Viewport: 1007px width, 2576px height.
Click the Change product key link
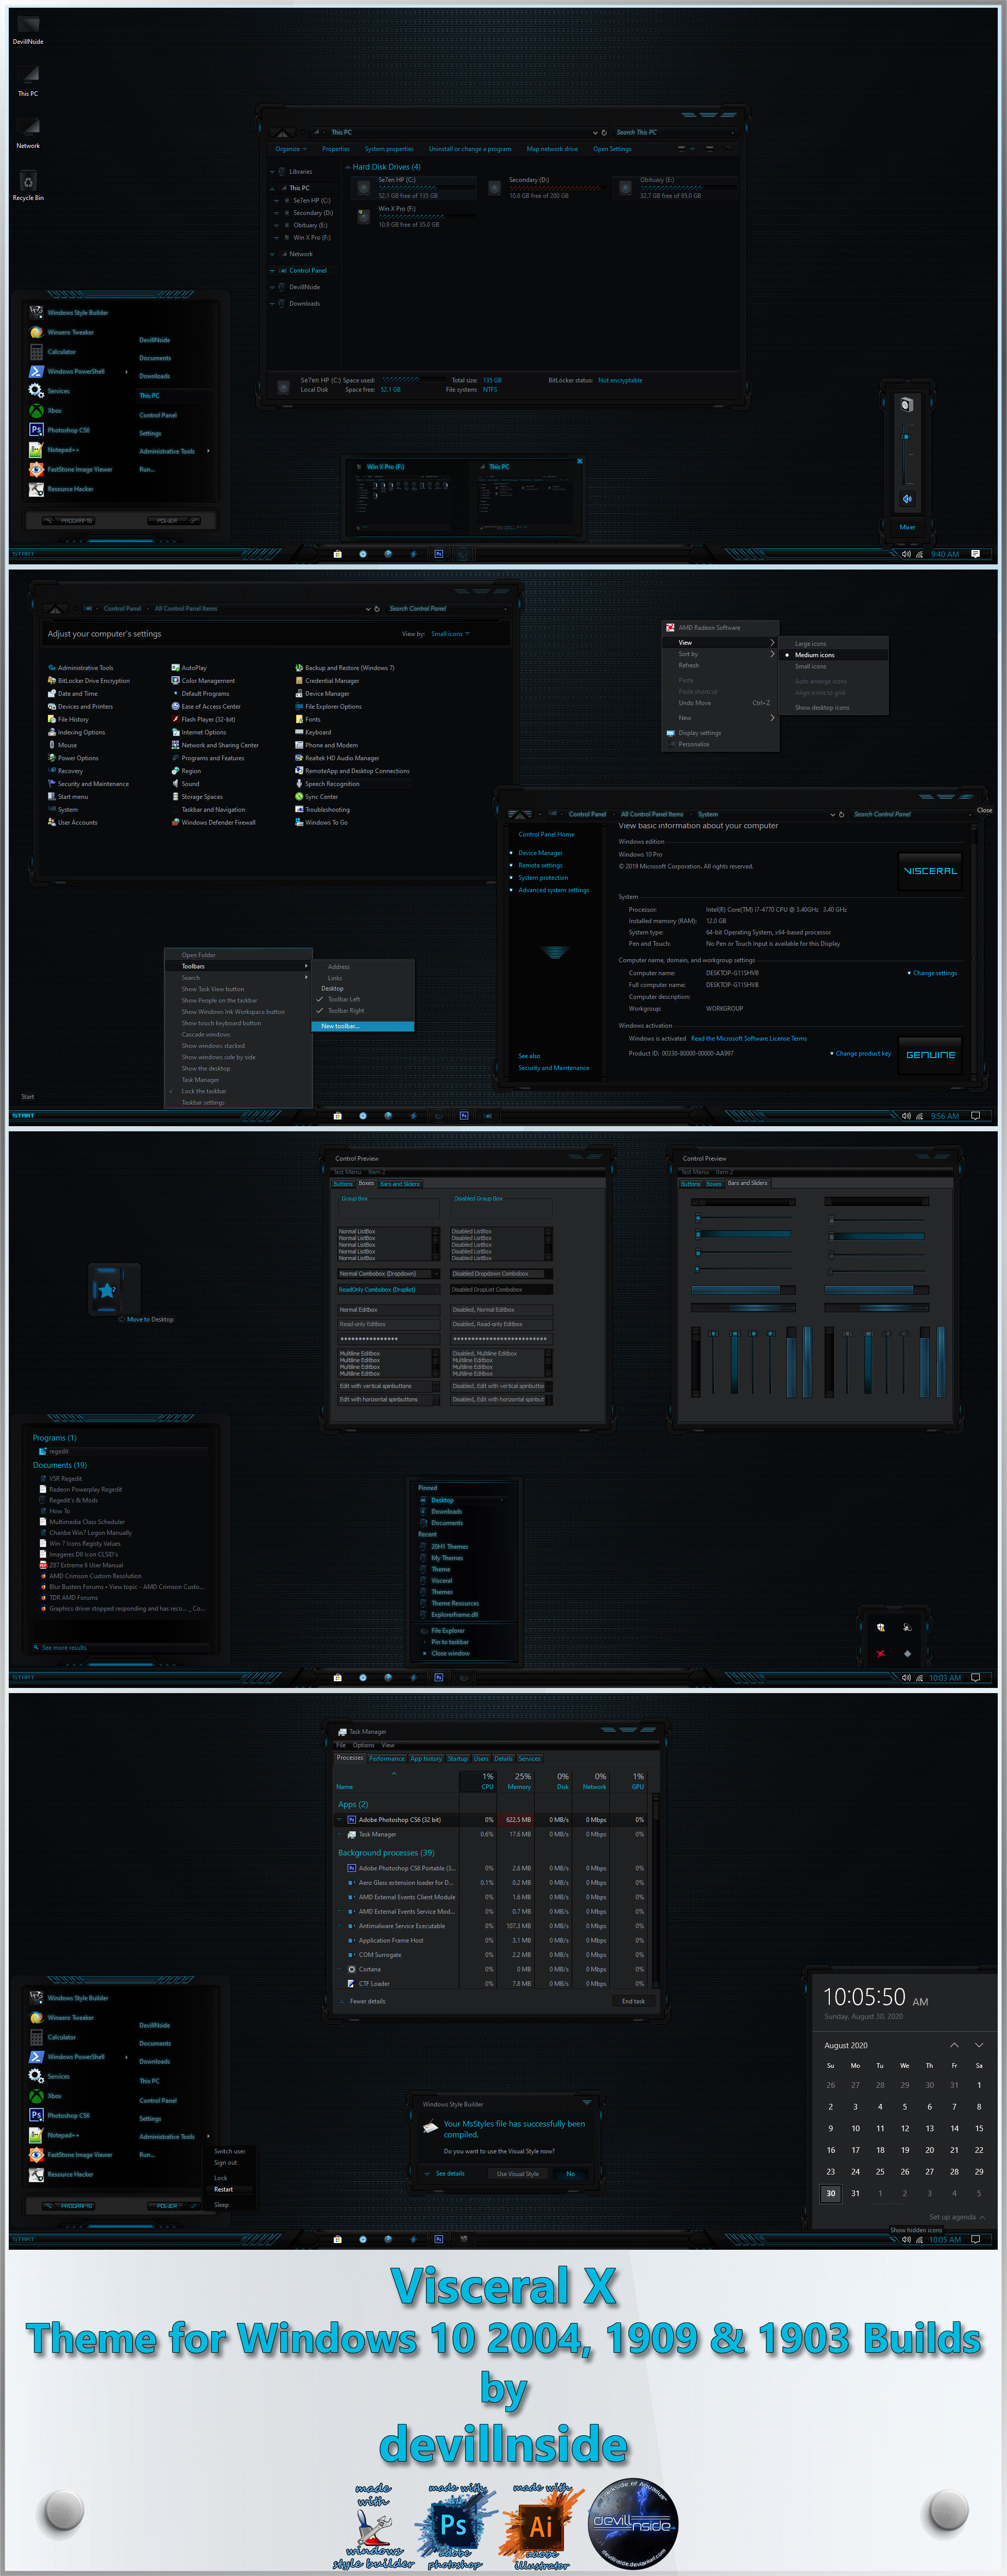[x=863, y=1054]
